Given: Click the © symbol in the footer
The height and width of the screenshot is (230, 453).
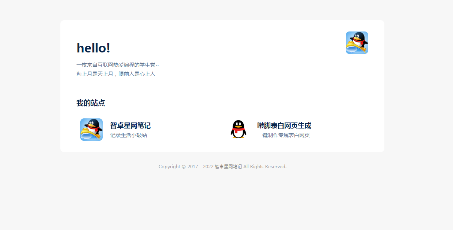Looking at the screenshot, I should (184, 167).
